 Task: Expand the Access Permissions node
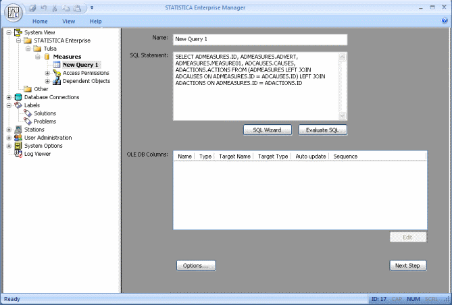pyautogui.click(x=47, y=73)
